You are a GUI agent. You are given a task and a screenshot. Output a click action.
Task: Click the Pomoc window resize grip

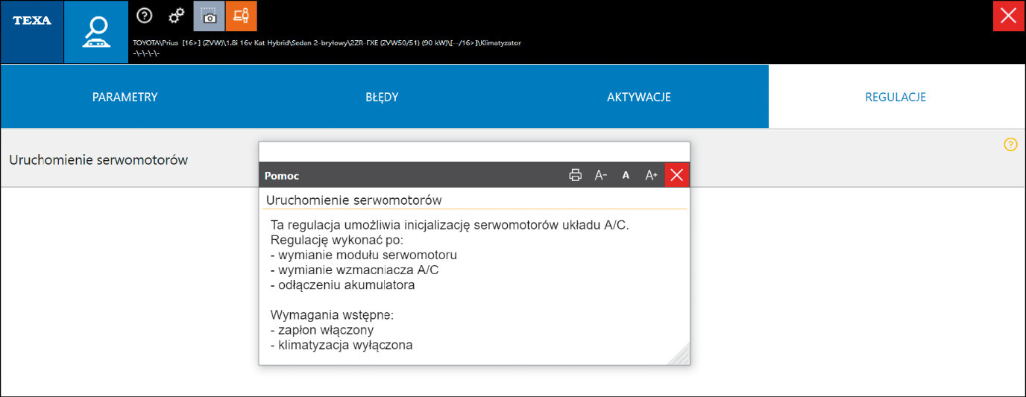682,358
